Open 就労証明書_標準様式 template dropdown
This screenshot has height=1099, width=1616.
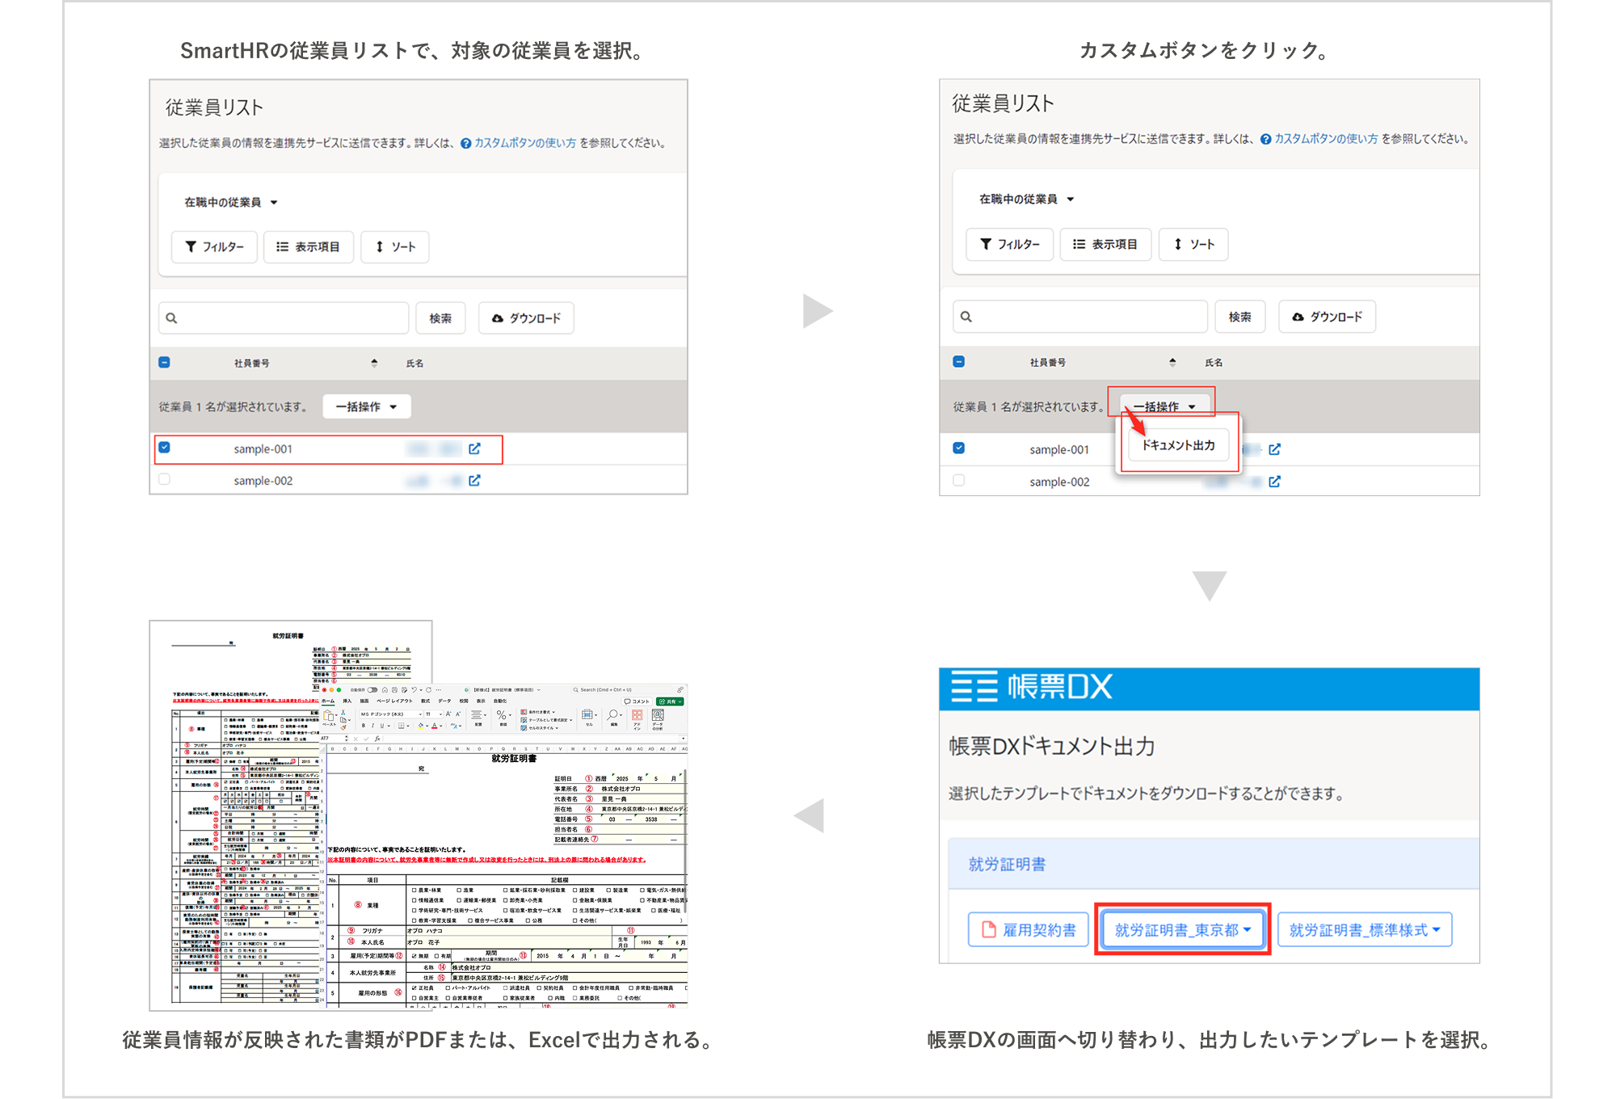click(1365, 930)
